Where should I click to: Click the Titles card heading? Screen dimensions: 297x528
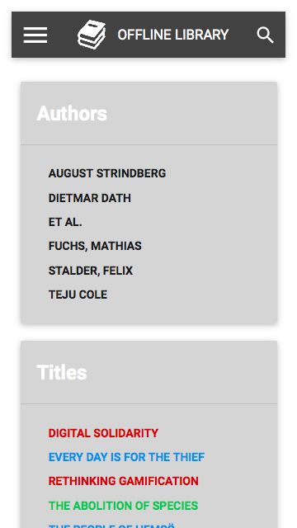coord(62,372)
